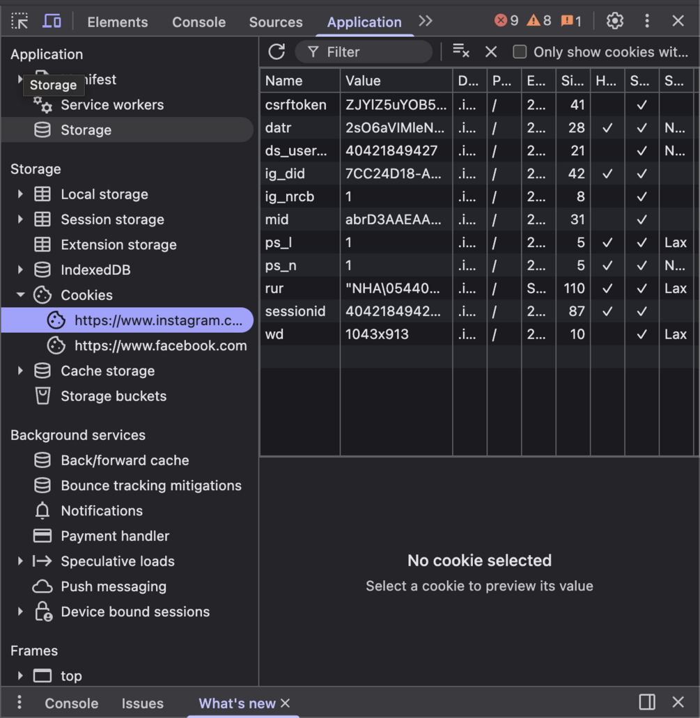Viewport: 700px width, 718px height.
Task: Show more DevTools tabs with double chevron
Action: pyautogui.click(x=426, y=21)
